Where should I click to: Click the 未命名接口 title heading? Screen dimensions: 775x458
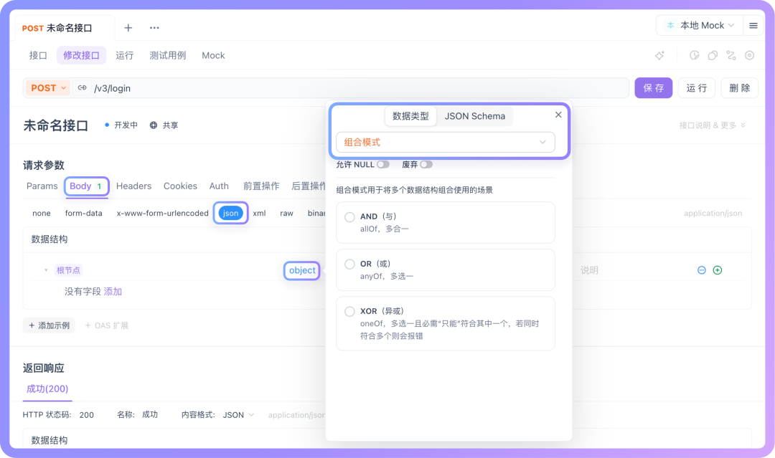pos(56,125)
